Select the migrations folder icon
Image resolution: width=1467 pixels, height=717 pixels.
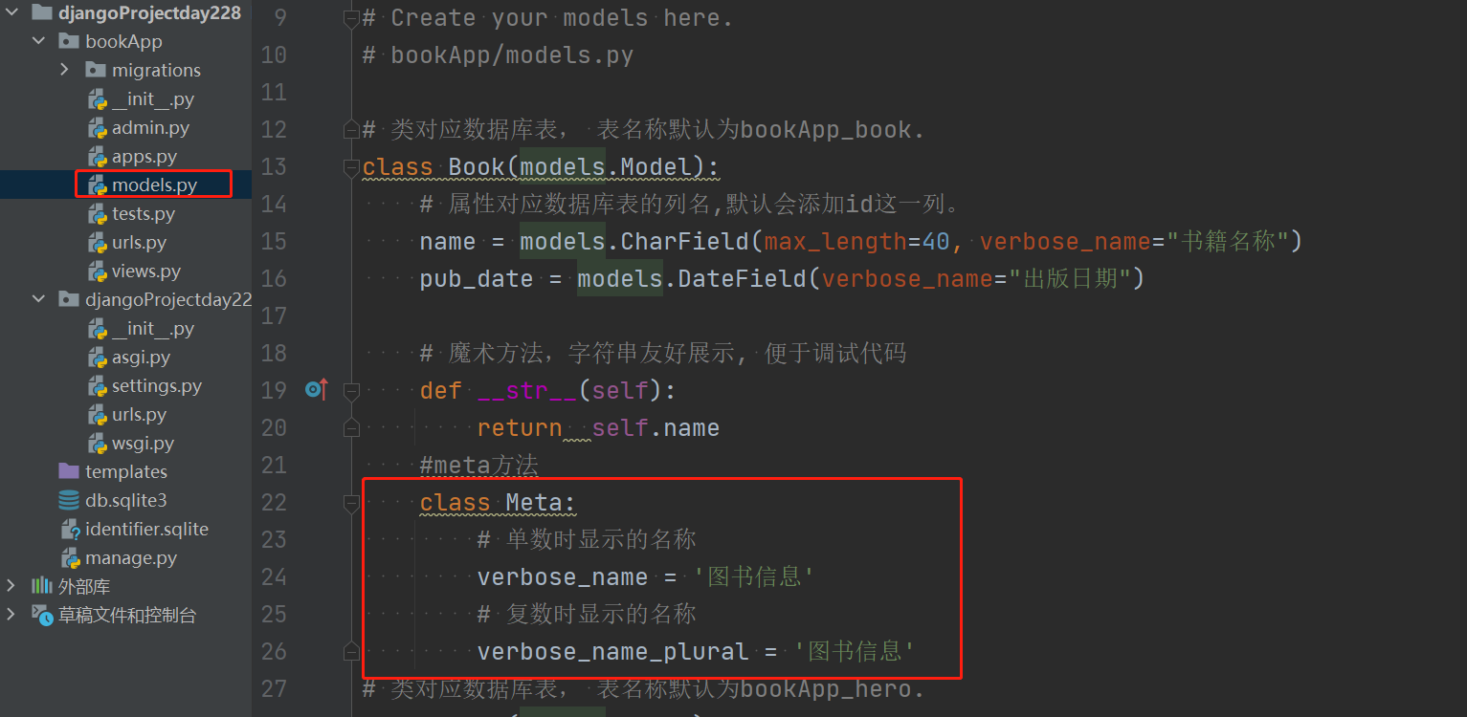pyautogui.click(x=95, y=70)
